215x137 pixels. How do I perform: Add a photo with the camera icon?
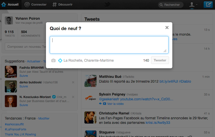click(x=53, y=61)
